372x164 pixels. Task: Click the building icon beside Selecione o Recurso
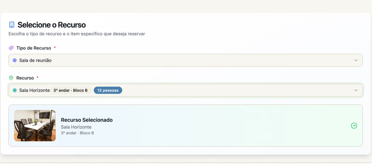coord(12,25)
